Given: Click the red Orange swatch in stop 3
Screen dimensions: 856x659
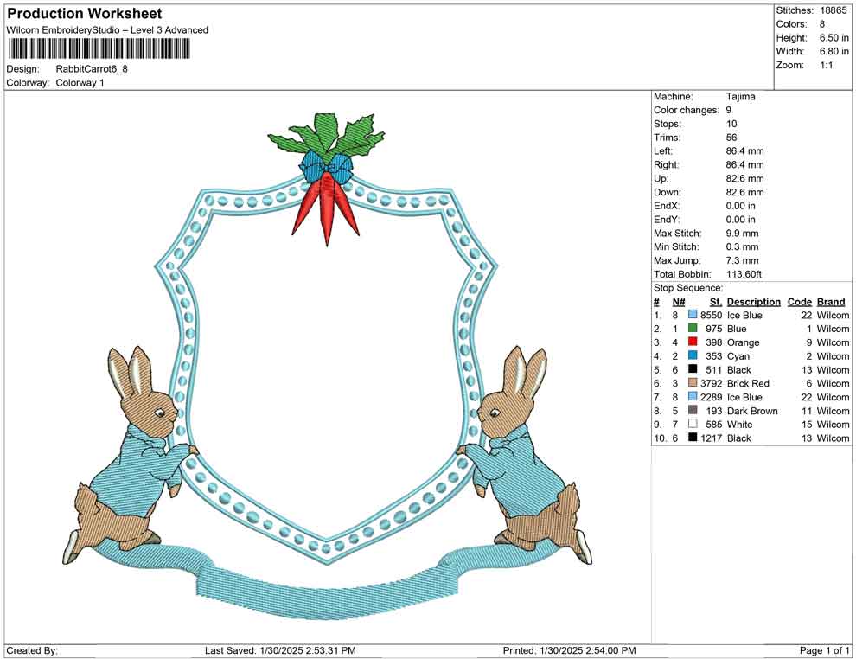Looking at the screenshot, I should 693,342.
